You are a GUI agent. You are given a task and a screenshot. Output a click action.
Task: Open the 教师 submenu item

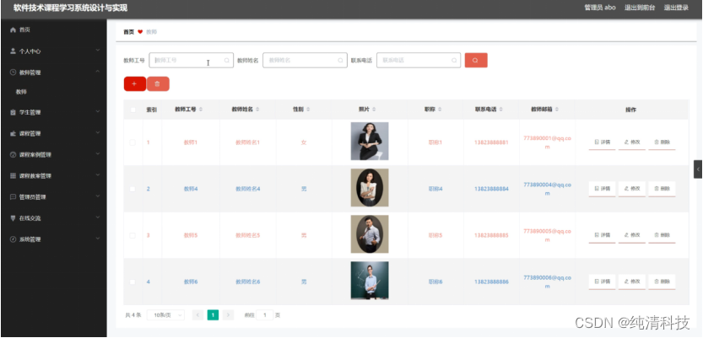(x=54, y=92)
